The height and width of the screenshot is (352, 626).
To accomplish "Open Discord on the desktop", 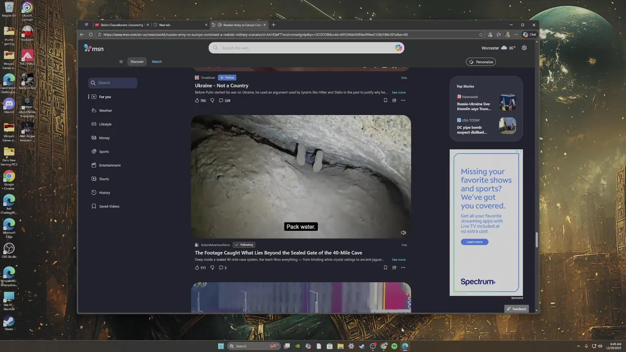I will (9, 105).
